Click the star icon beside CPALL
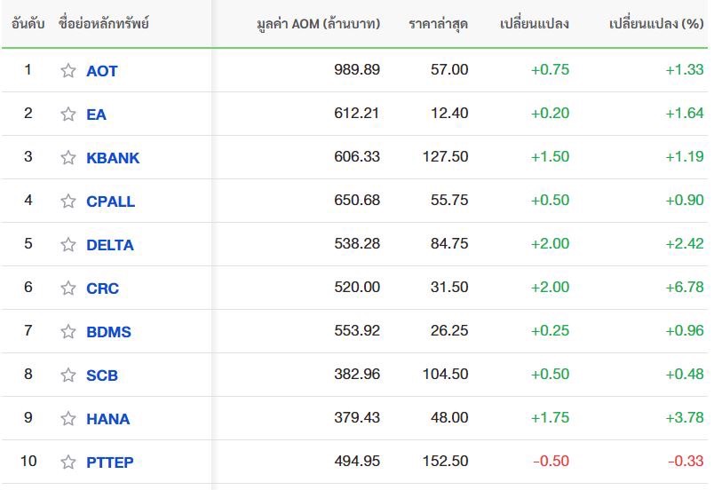 68,202
